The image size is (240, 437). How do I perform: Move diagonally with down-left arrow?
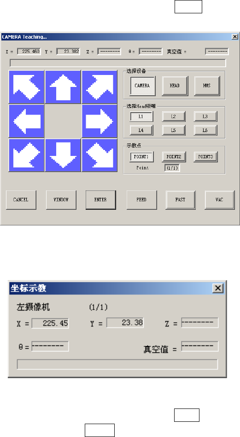click(x=27, y=155)
